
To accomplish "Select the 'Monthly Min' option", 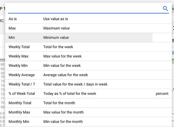I will (x=88, y=122).
